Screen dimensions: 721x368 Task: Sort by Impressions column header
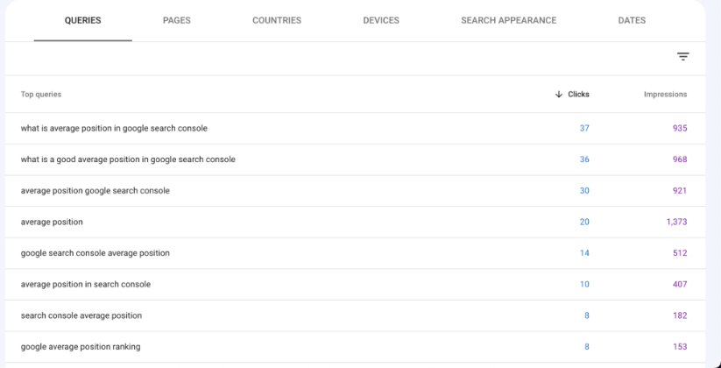(x=665, y=95)
